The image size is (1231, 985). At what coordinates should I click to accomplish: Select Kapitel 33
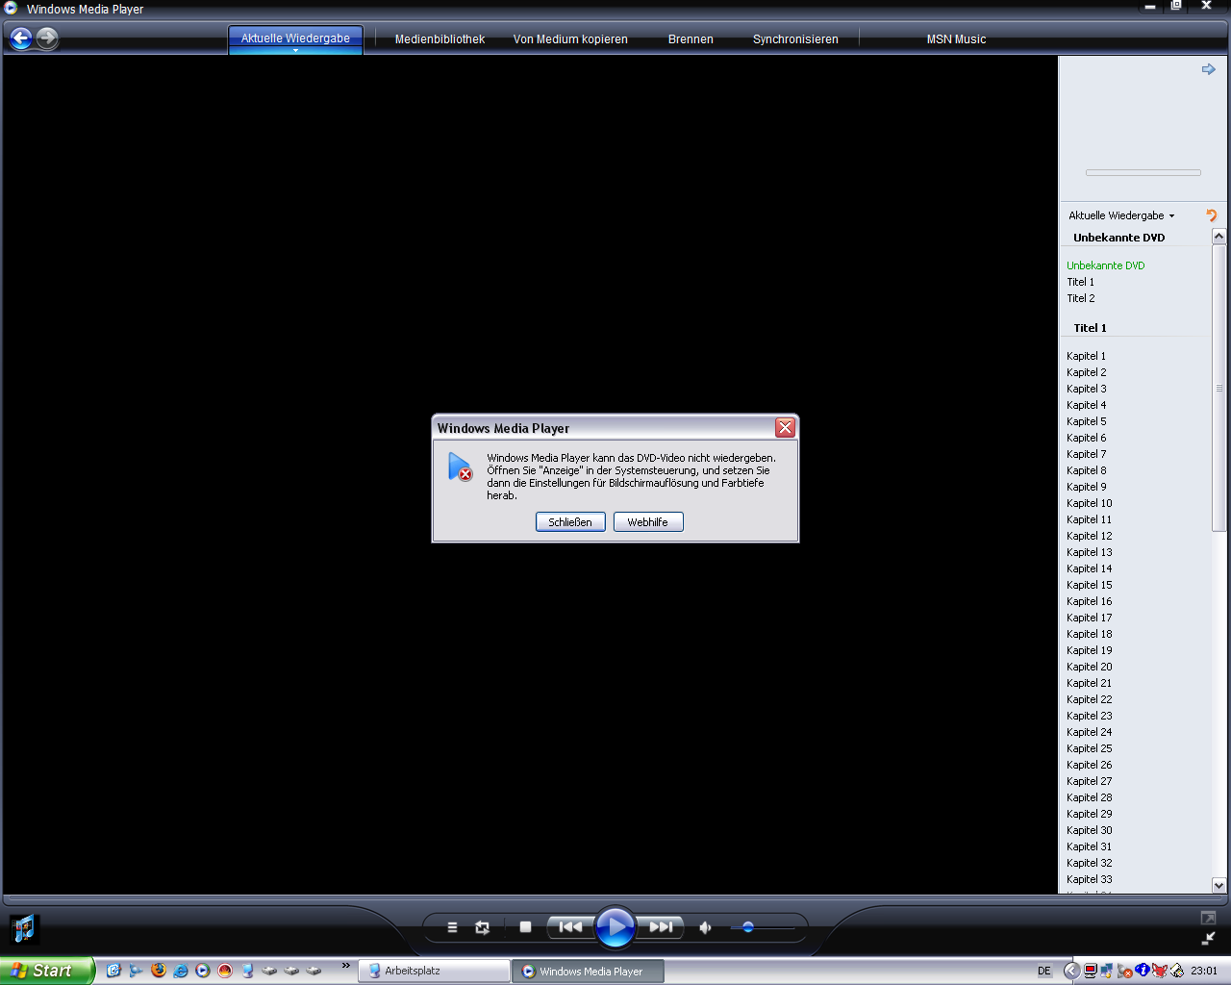click(x=1089, y=879)
